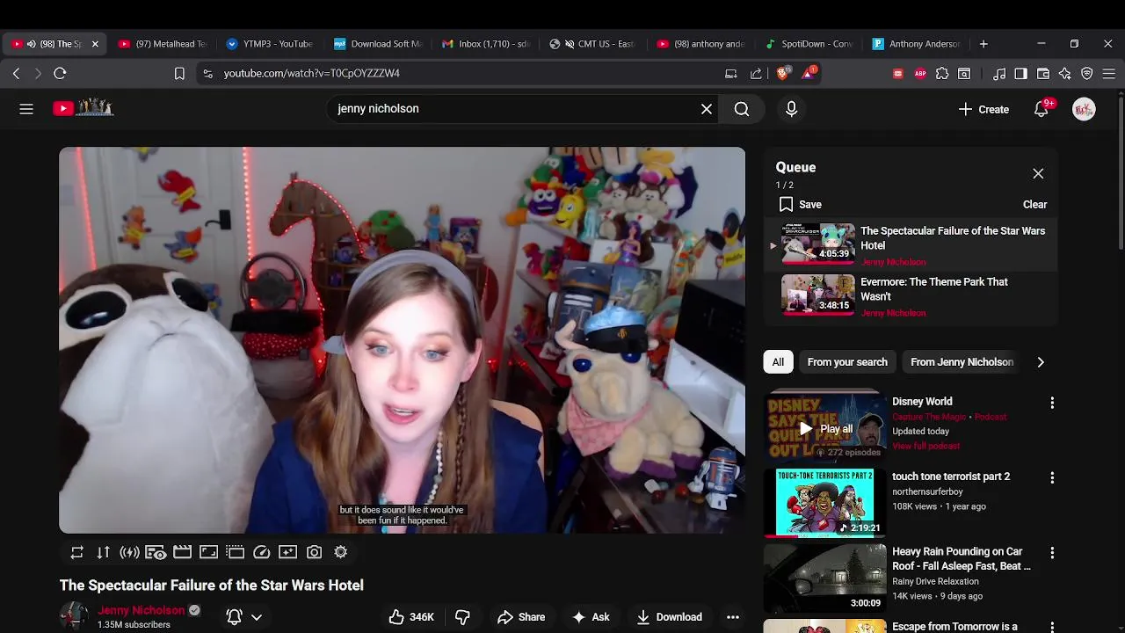The height and width of the screenshot is (633, 1125).
Task: Click the search magnifier button
Action: click(x=742, y=109)
